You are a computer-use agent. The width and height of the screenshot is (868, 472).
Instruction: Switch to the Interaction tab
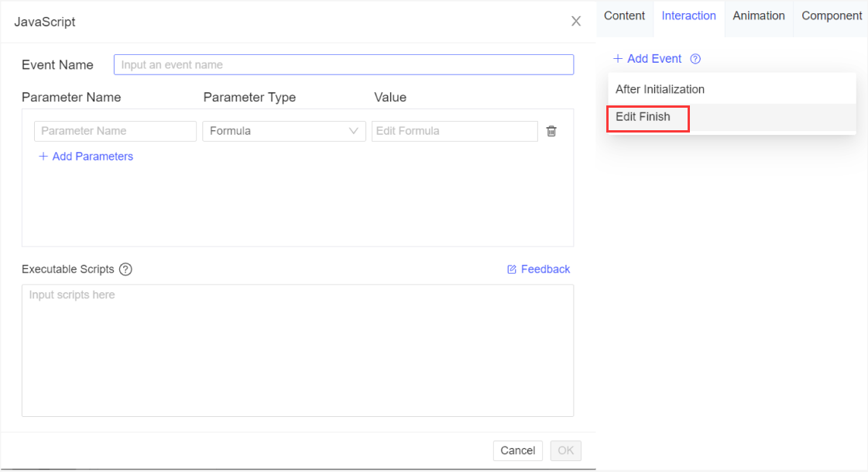pos(688,16)
